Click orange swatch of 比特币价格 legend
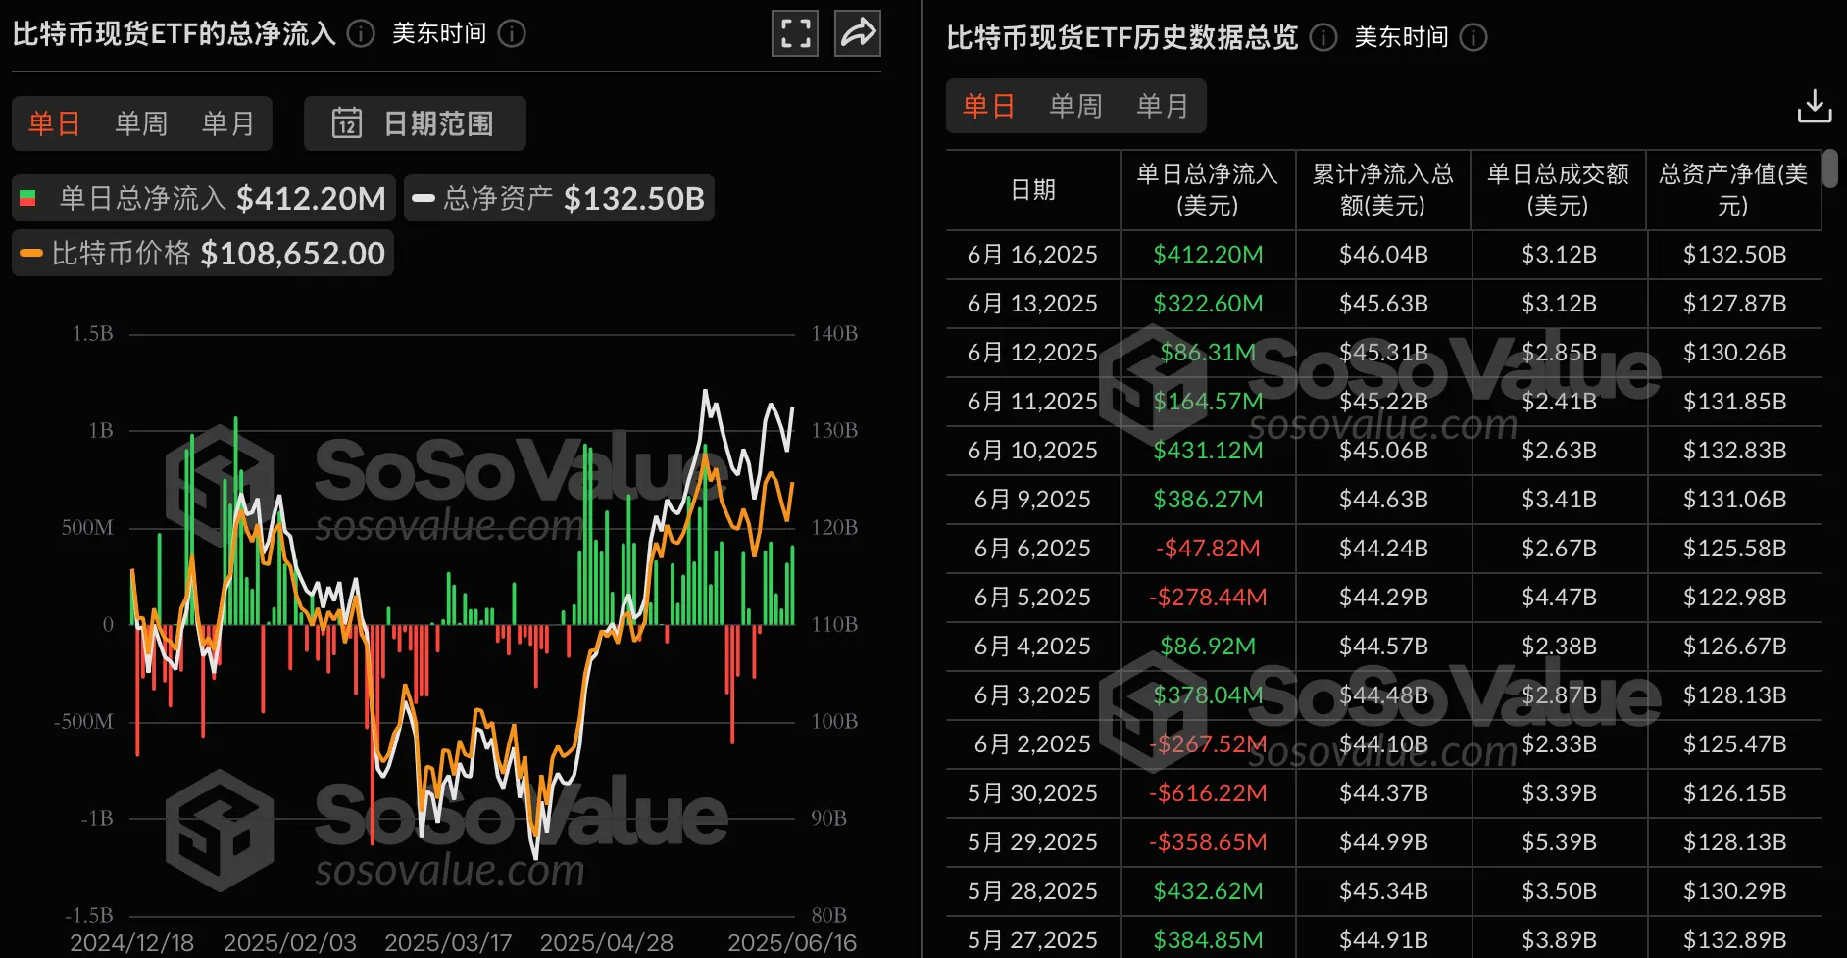1847x958 pixels. tap(31, 253)
